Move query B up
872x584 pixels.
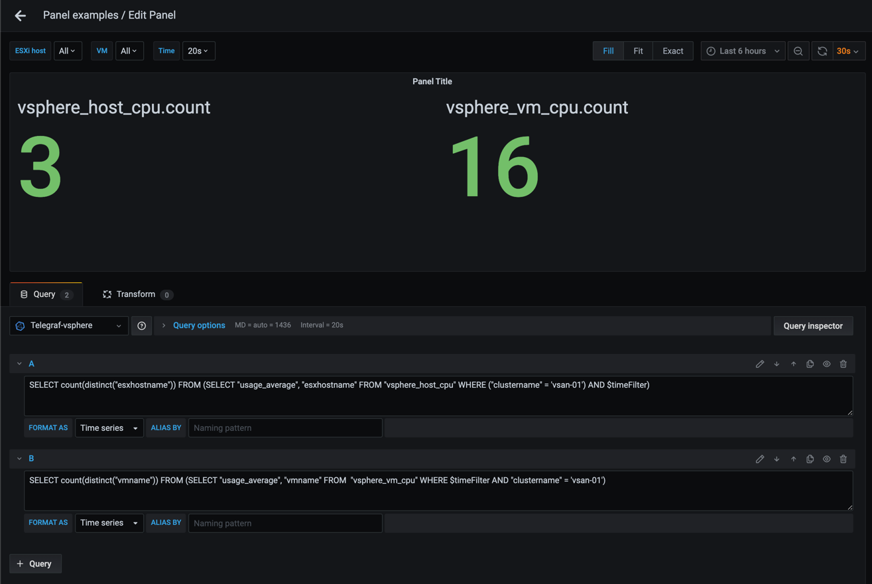pos(793,459)
